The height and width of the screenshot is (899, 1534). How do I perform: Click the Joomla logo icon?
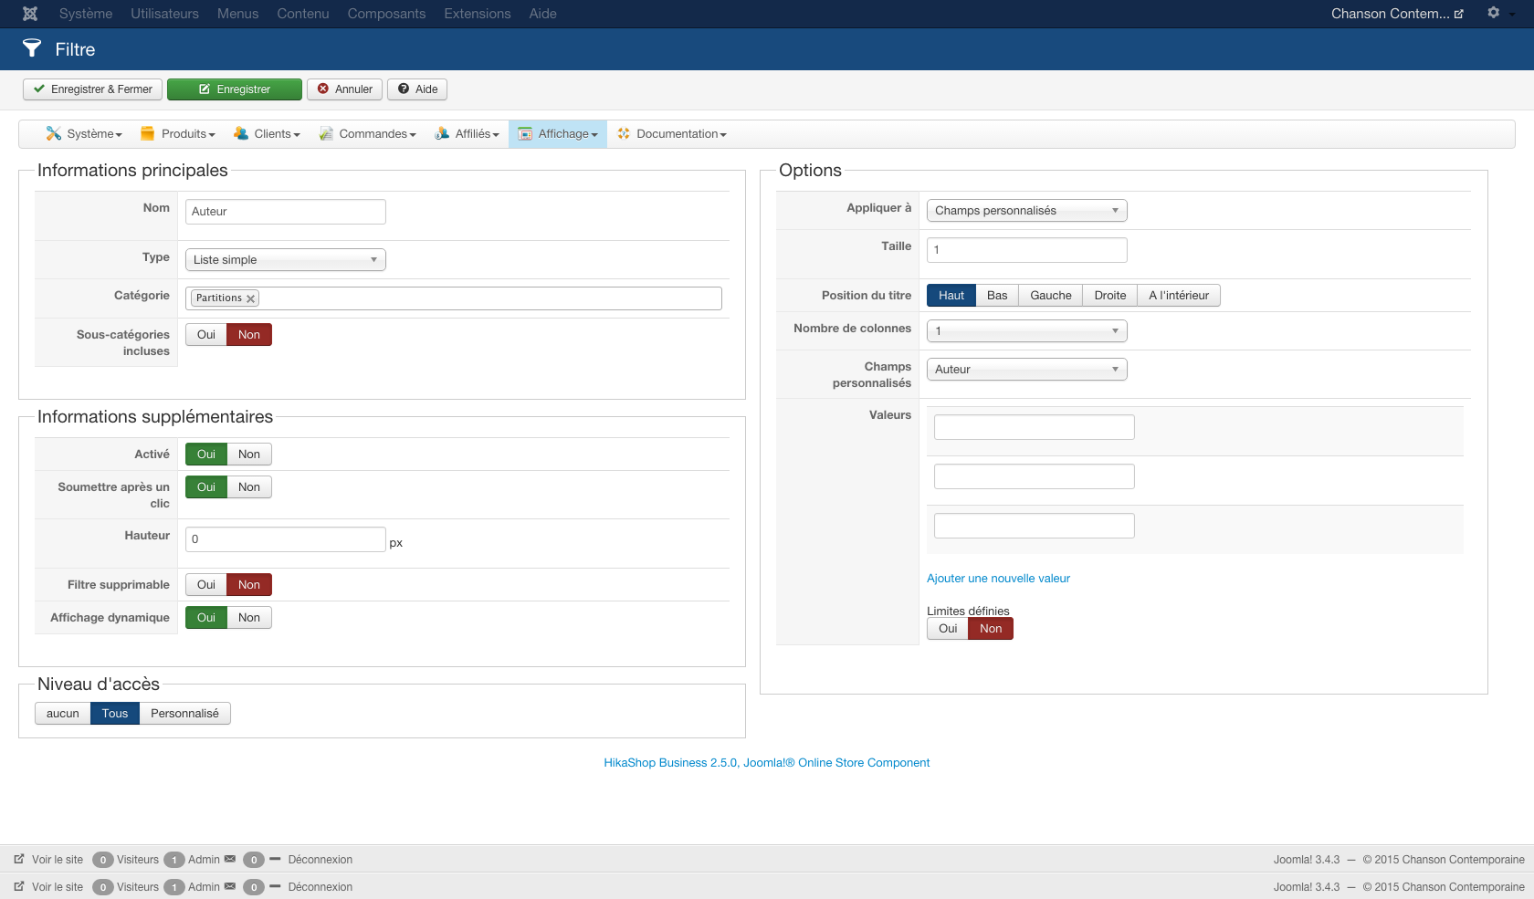[x=30, y=14]
